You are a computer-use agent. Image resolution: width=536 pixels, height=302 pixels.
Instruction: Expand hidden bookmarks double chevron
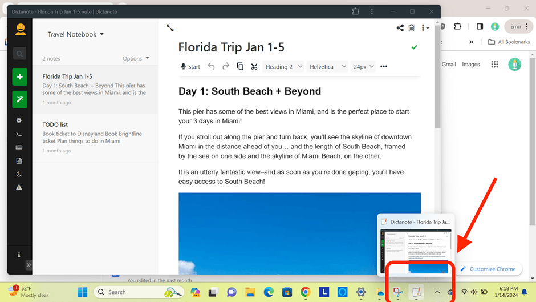tap(472, 42)
